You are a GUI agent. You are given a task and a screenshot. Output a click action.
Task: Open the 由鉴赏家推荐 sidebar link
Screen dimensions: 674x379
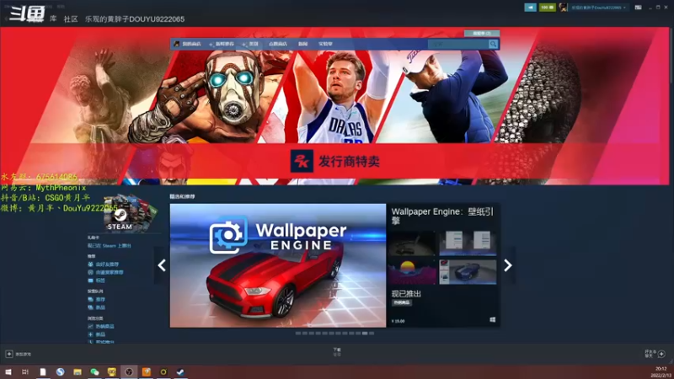click(x=110, y=272)
